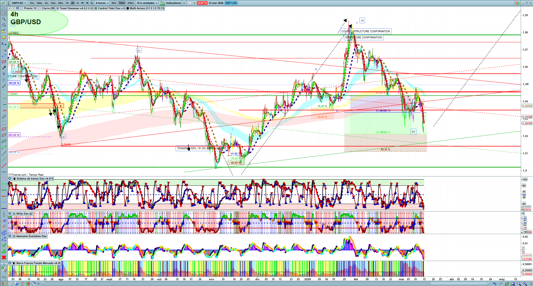Switch to the 1h timeframe
The image size is (533, 286).
tap(67, 3)
